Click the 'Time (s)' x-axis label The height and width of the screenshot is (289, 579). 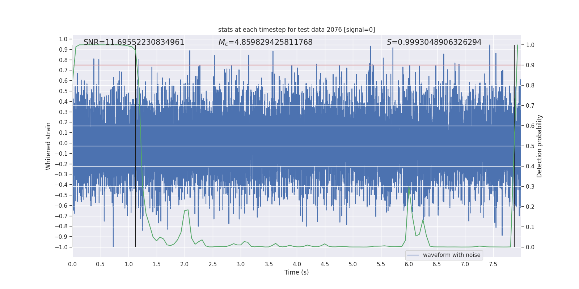tap(296, 272)
